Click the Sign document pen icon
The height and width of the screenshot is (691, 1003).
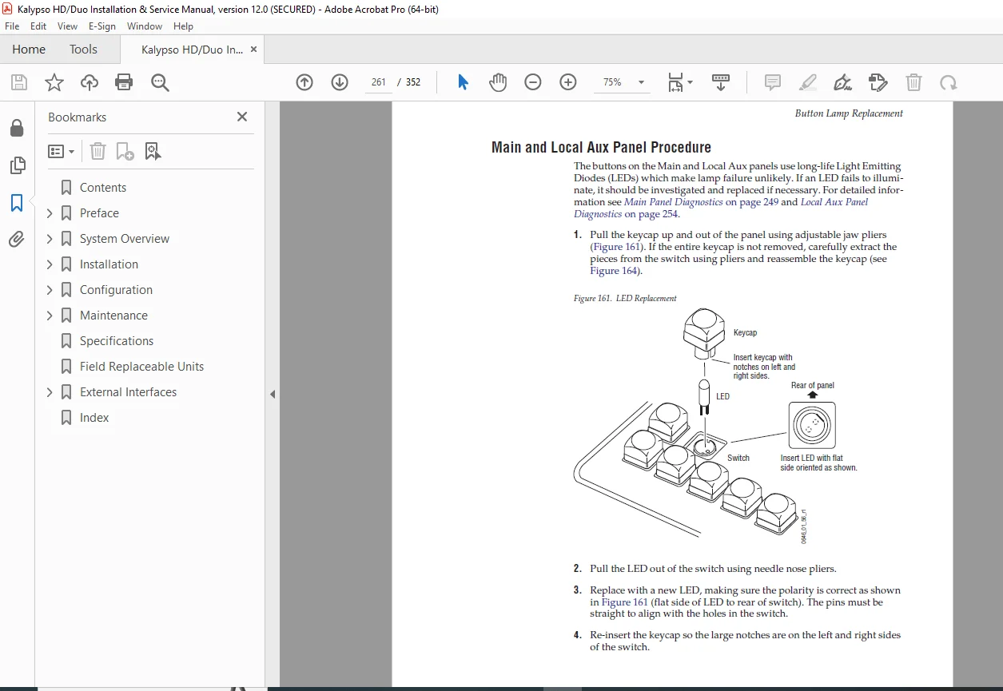(x=842, y=82)
